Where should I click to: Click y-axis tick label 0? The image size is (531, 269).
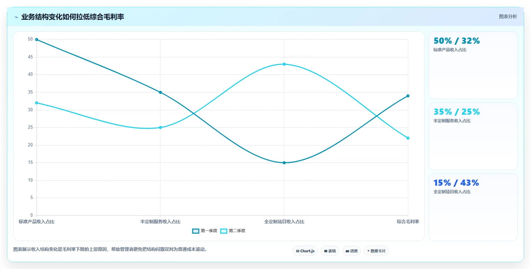(x=31, y=215)
